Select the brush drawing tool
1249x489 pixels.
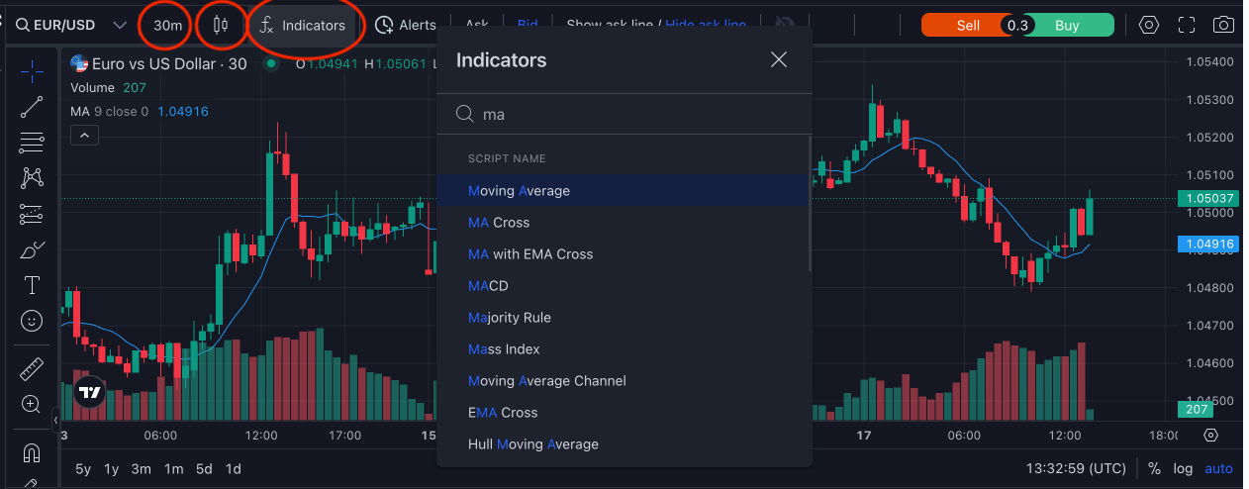(32, 249)
